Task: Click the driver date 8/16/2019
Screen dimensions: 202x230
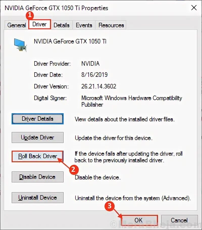Action: [x=94, y=75]
